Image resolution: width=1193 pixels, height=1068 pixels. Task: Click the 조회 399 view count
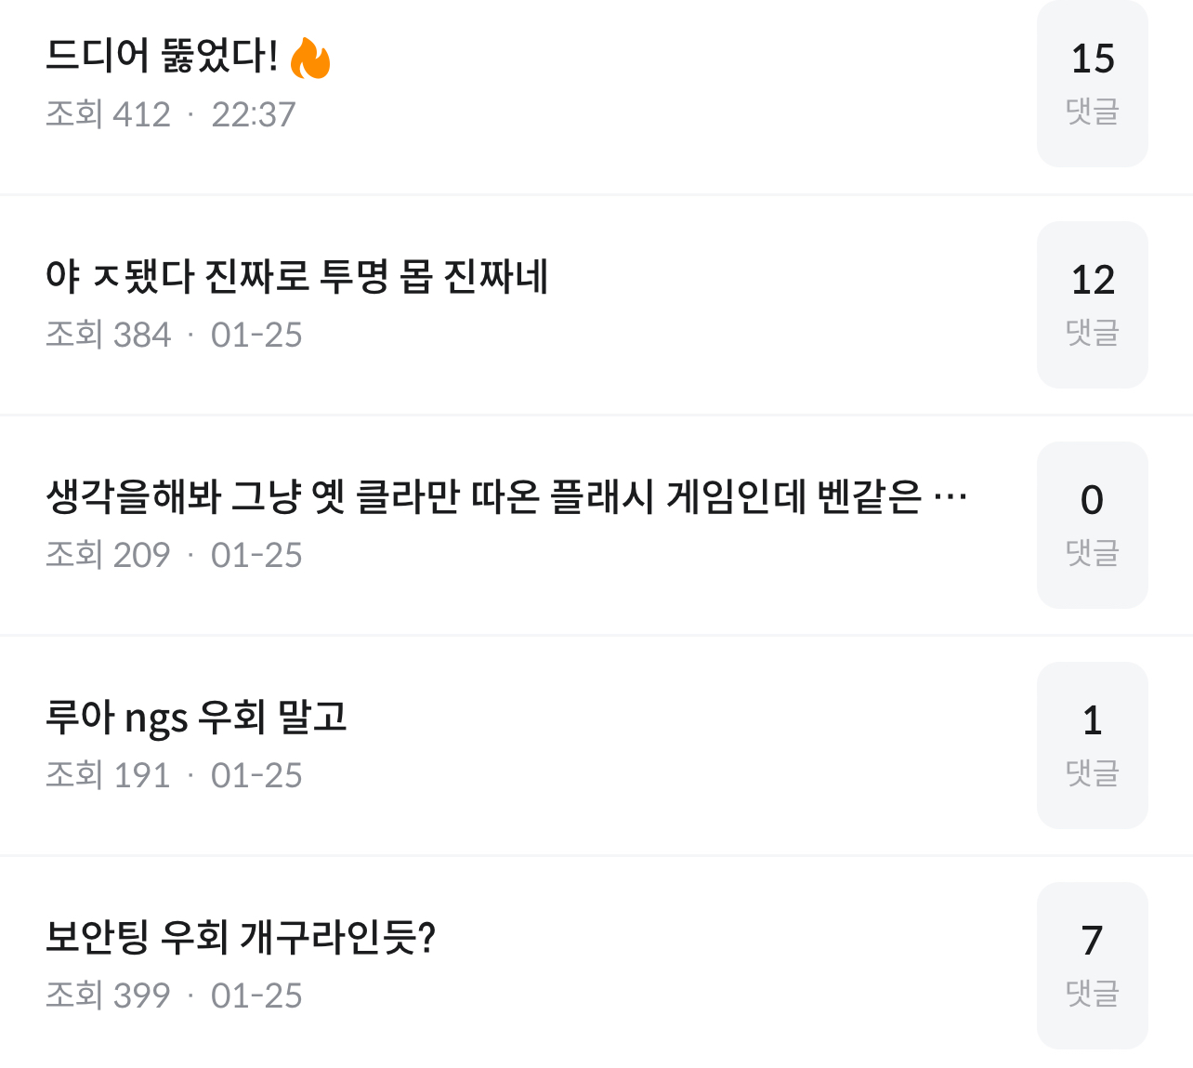[x=108, y=995]
